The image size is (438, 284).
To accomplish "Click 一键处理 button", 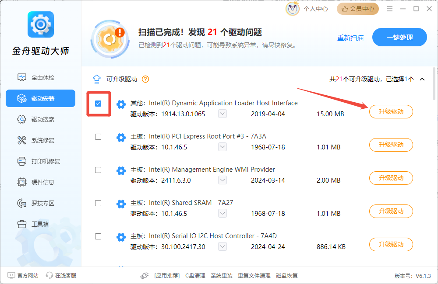I will 399,37.
